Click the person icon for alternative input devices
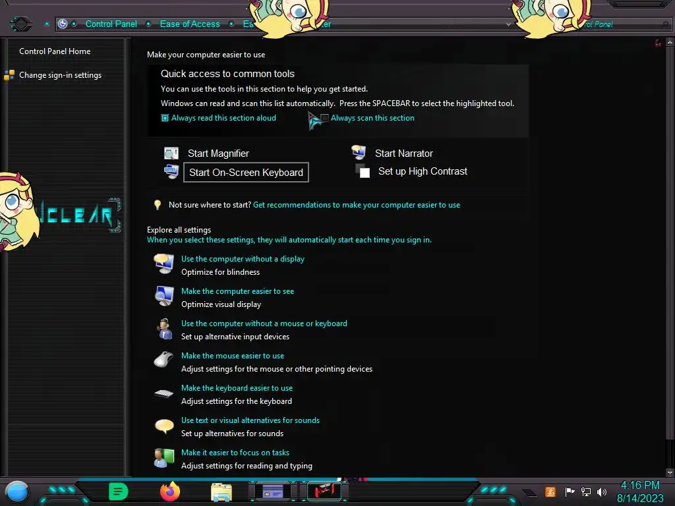This screenshot has height=506, width=675. (x=164, y=329)
